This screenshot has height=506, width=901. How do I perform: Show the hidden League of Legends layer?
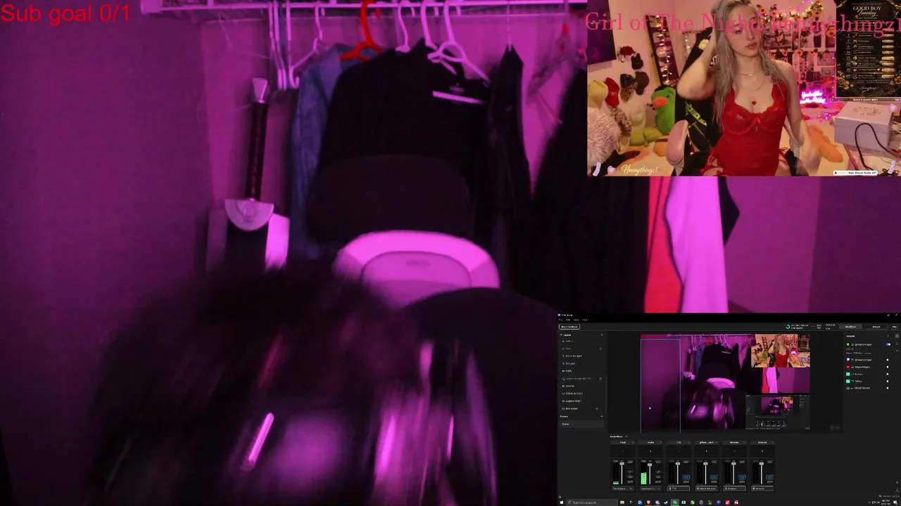[600, 379]
